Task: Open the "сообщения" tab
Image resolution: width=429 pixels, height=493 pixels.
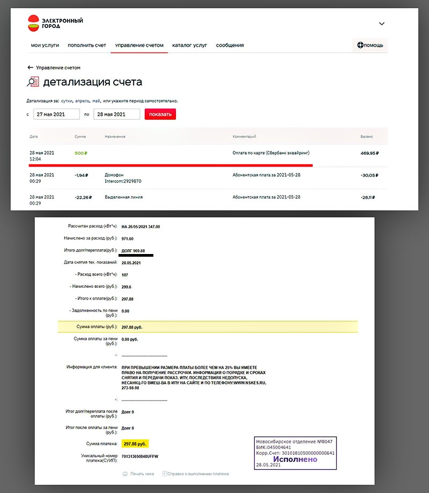Action: 230,45
